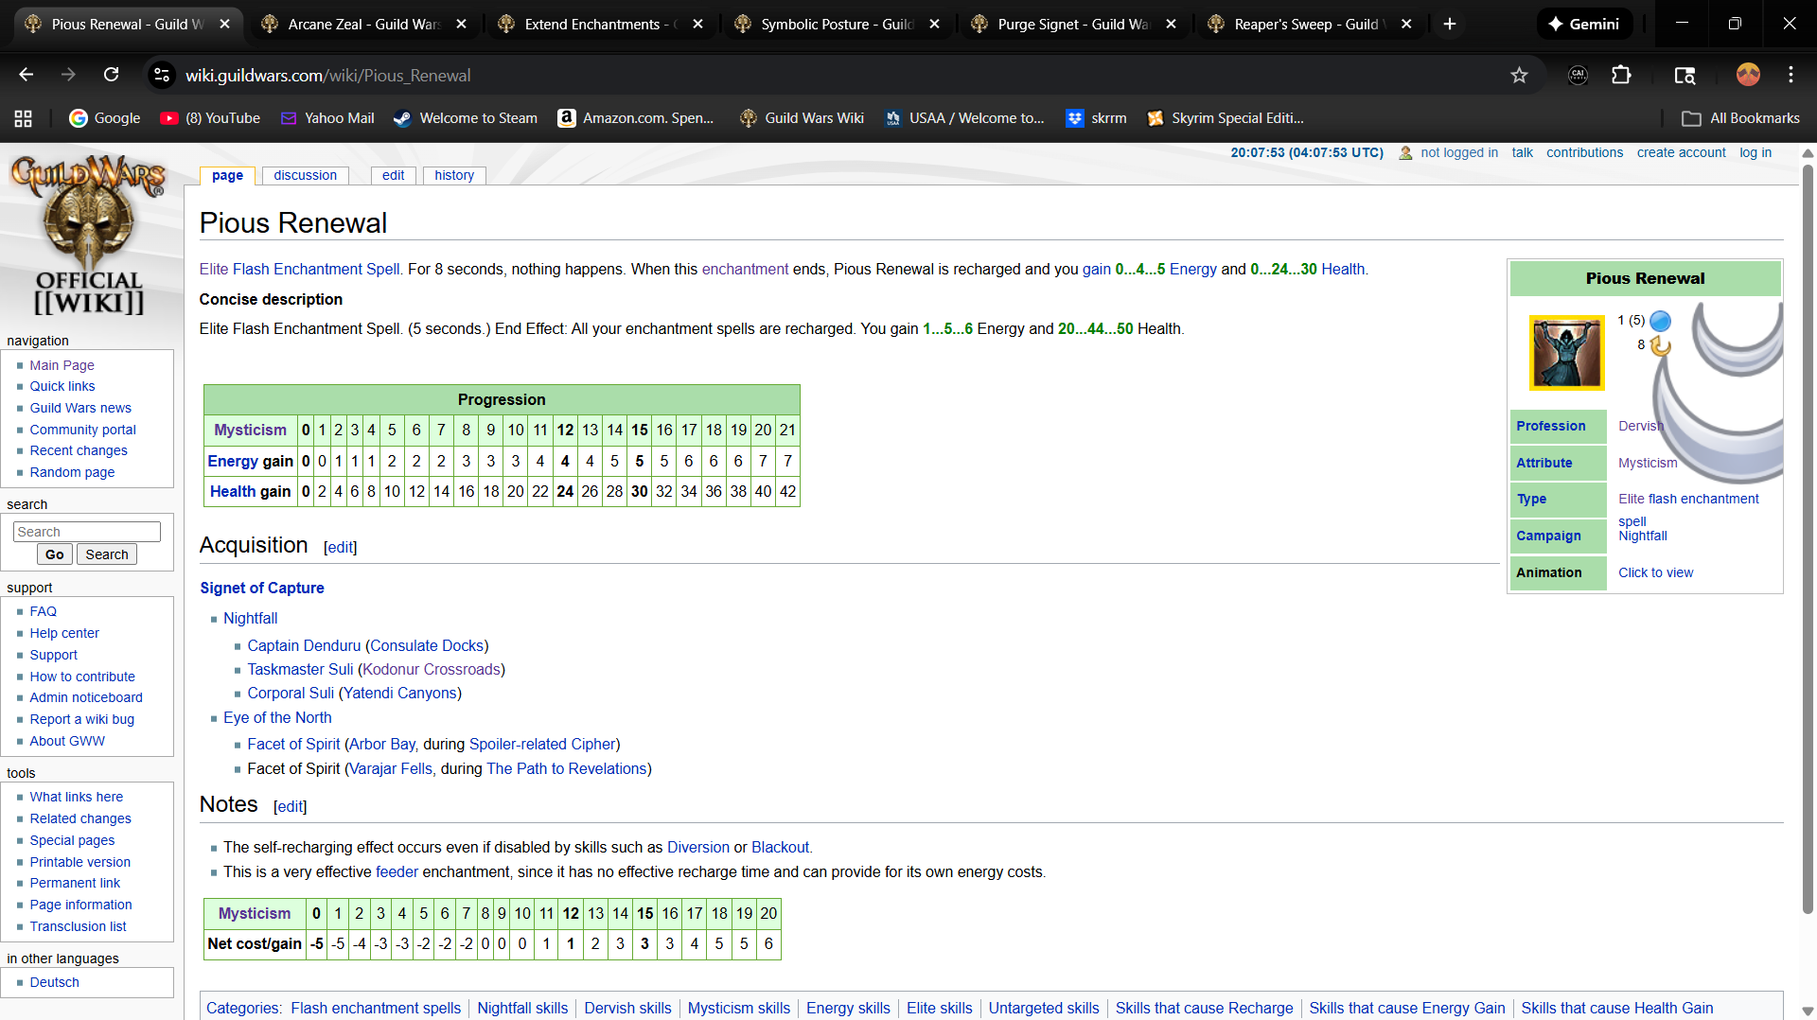Open the Signet of Capture link

coord(262,588)
